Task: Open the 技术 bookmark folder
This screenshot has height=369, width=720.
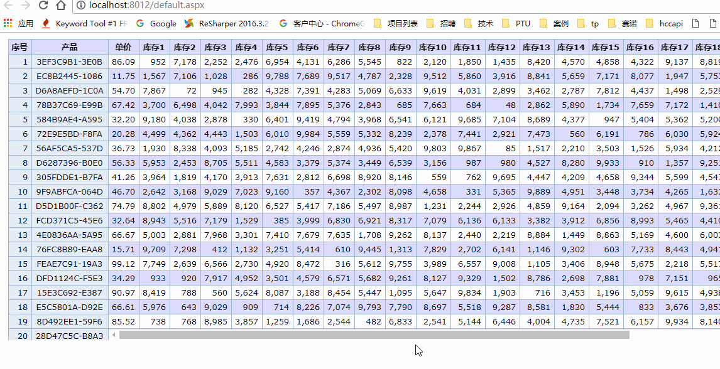Action: pyautogui.click(x=479, y=23)
